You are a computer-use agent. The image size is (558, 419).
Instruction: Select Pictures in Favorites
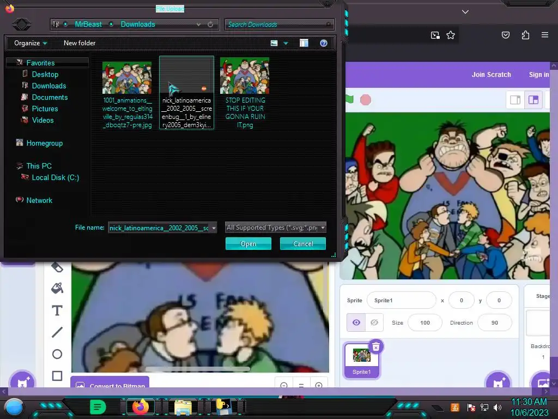pyautogui.click(x=45, y=109)
